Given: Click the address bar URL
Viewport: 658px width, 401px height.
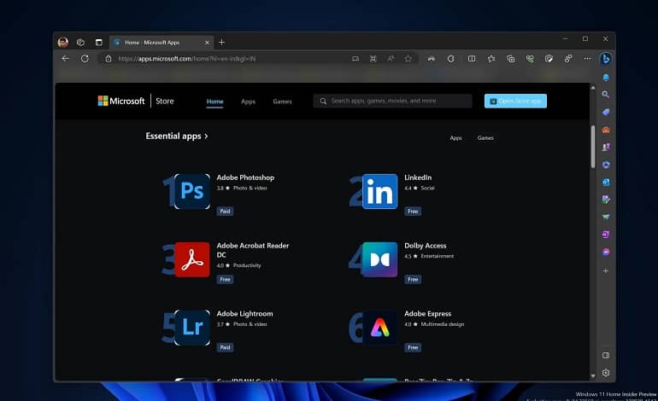Looking at the screenshot, I should [187, 59].
